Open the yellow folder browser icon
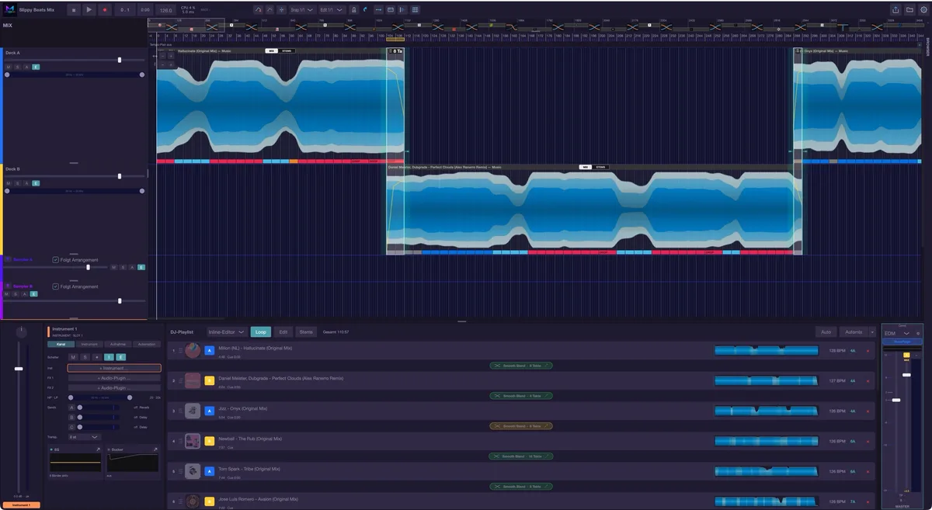This screenshot has height=510, width=932. tap(909, 10)
